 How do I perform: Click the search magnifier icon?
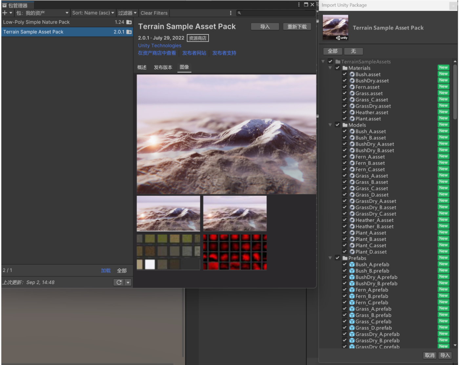(239, 13)
